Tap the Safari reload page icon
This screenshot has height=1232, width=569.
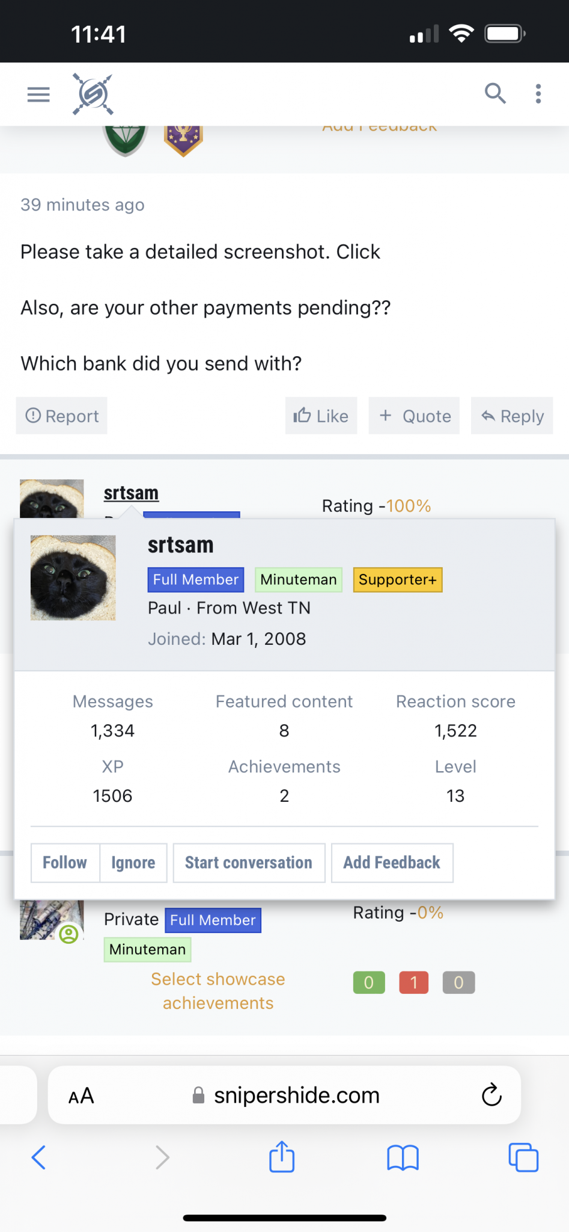click(491, 1095)
